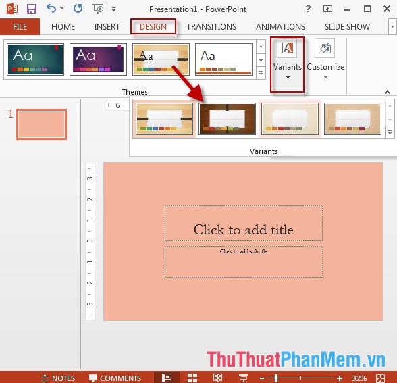Start presentation from beginning icon
The image size is (397, 383).
click(98, 9)
